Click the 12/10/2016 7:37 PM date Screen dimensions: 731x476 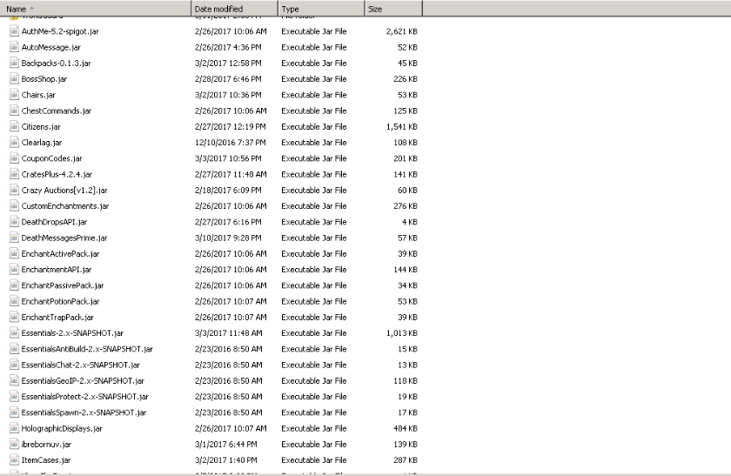[x=231, y=142]
